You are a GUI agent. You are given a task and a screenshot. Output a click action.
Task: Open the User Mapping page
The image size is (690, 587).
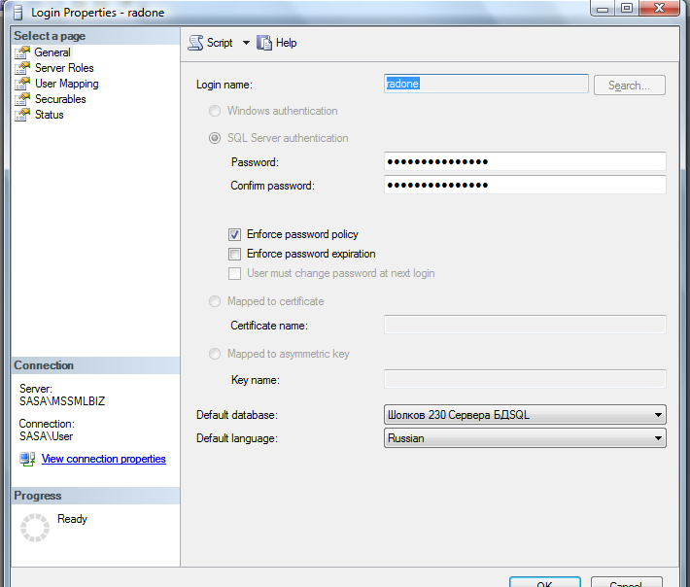click(x=67, y=84)
